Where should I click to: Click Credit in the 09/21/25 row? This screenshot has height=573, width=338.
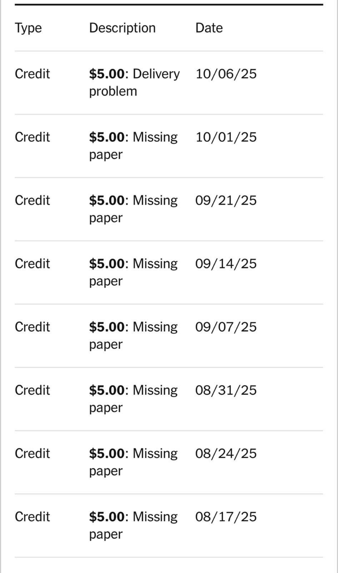click(32, 201)
